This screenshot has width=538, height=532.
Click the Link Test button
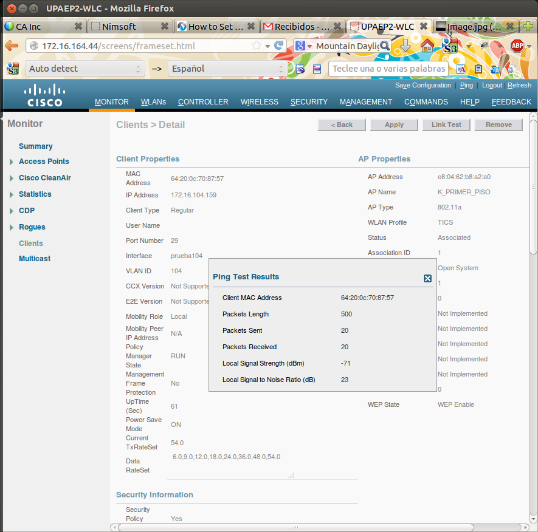coord(446,124)
